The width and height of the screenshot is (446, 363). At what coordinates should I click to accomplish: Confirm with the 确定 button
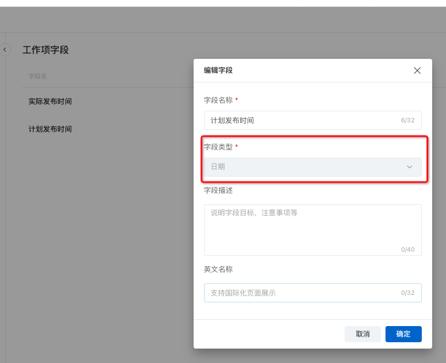click(x=403, y=334)
